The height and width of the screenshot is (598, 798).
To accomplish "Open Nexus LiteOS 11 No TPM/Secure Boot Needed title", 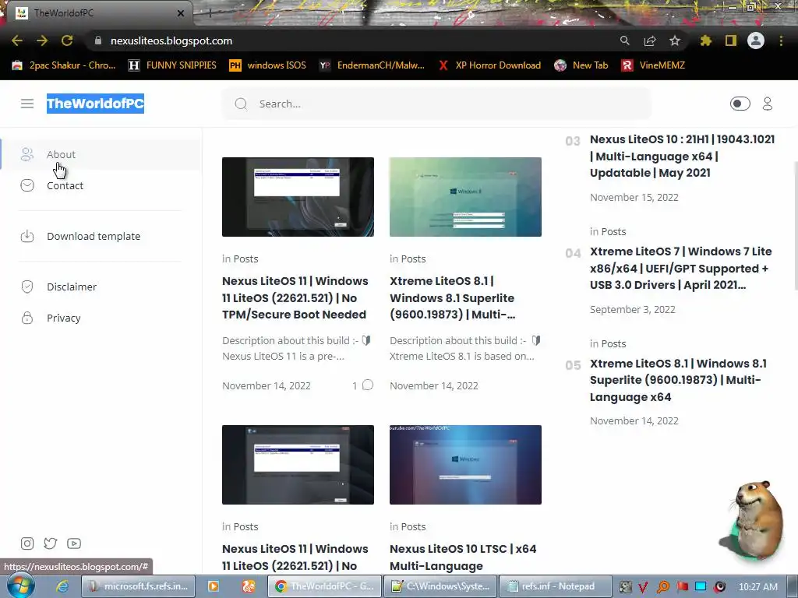I will coord(295,297).
